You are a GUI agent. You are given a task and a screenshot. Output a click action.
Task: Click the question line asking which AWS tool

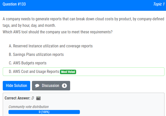[57, 32]
